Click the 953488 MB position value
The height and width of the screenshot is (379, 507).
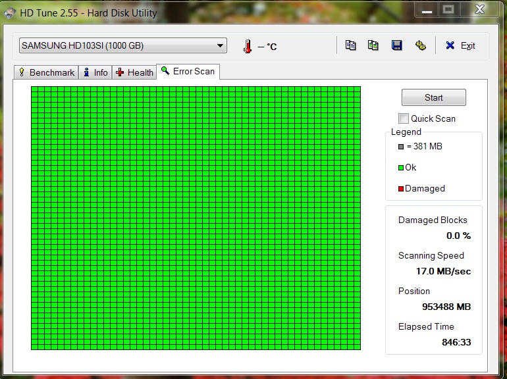tap(446, 307)
